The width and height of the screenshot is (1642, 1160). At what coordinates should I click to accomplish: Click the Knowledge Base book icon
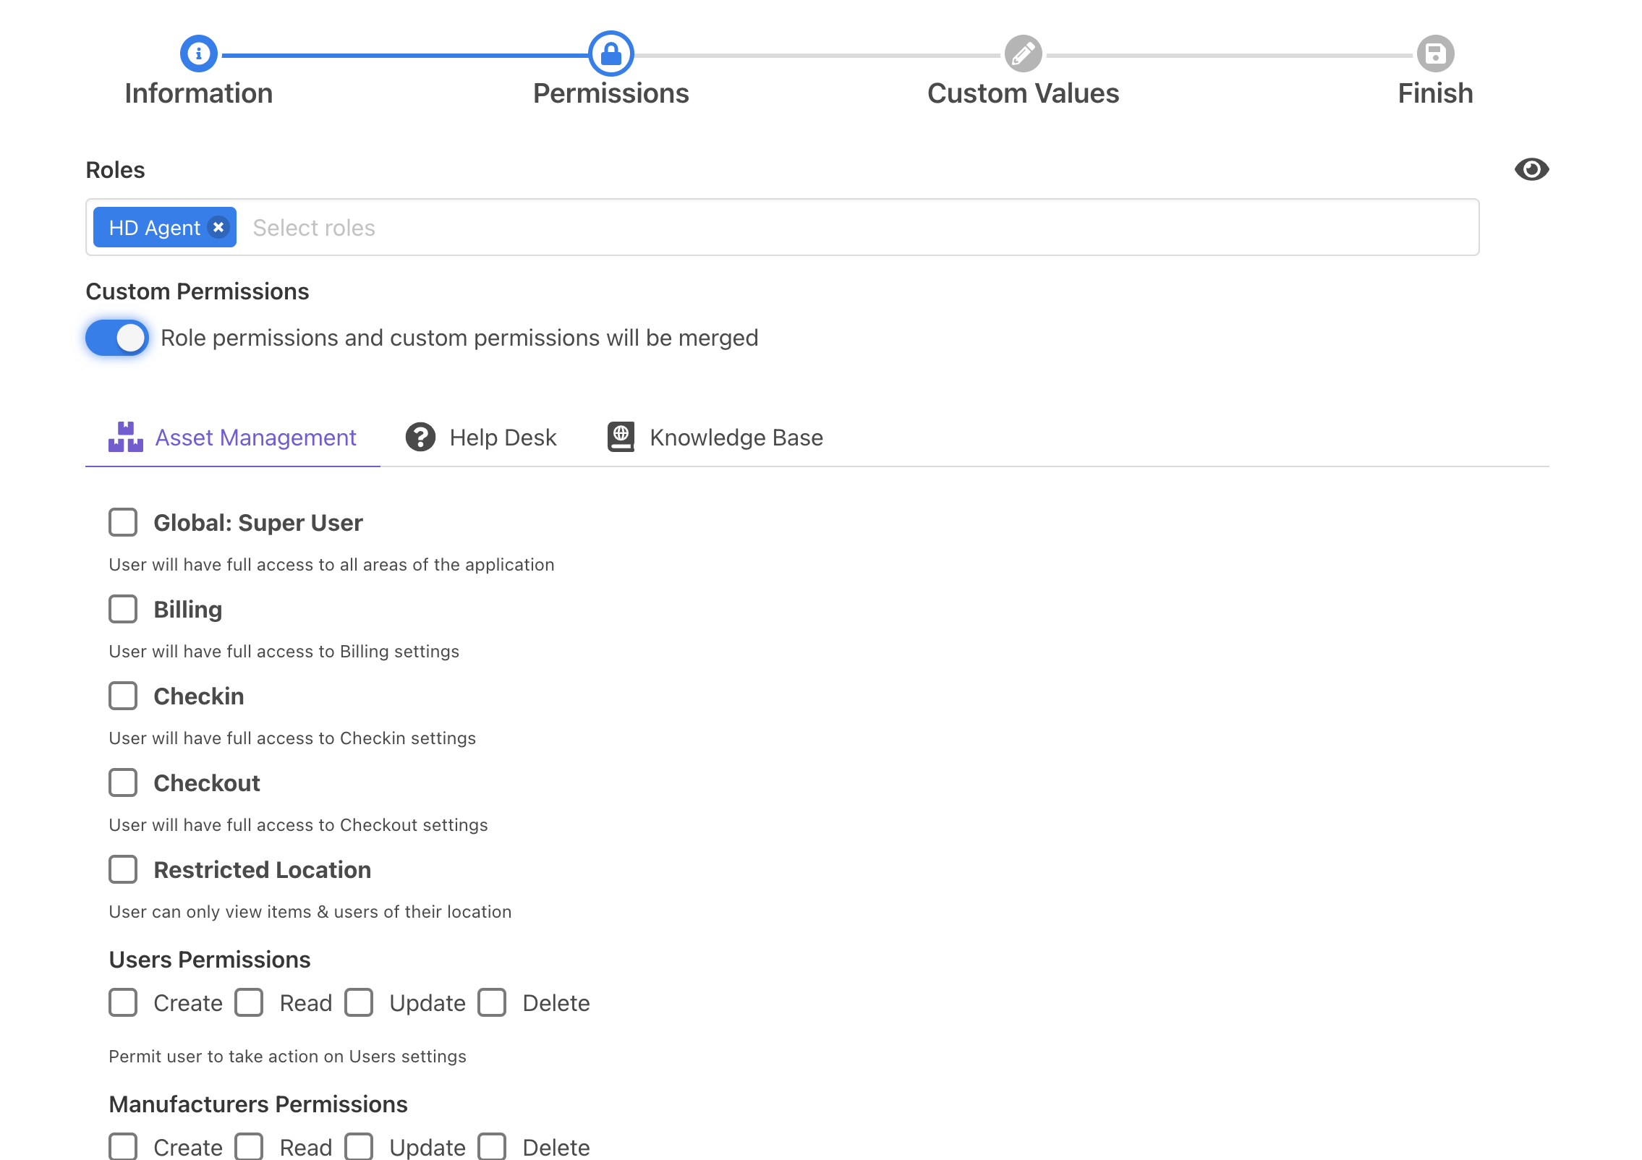coord(621,438)
